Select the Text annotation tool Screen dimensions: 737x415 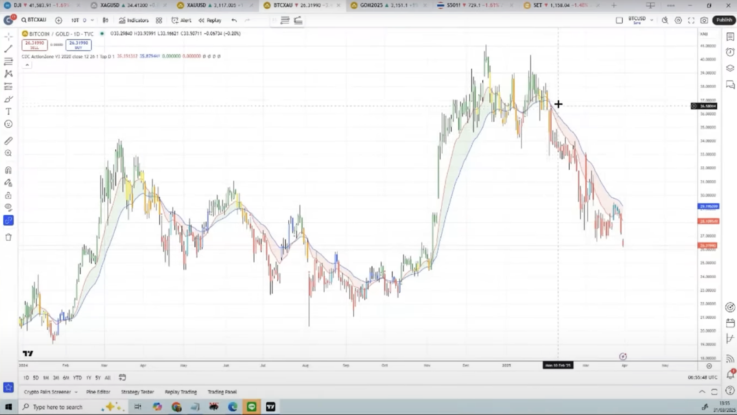click(8, 112)
